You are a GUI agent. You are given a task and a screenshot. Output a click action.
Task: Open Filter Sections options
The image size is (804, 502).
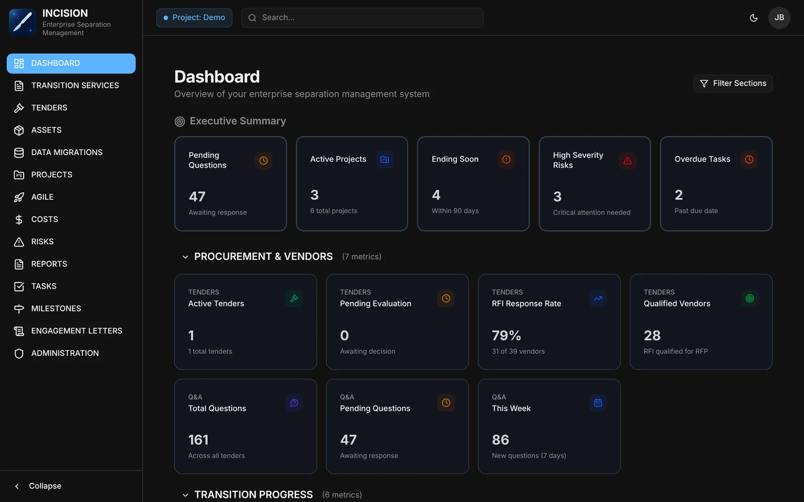pos(733,83)
